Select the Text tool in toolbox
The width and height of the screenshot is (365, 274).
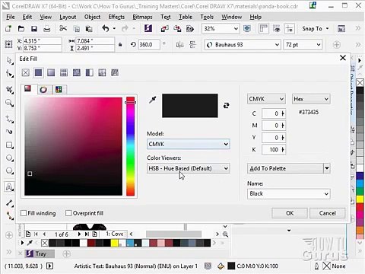(x=9, y=187)
